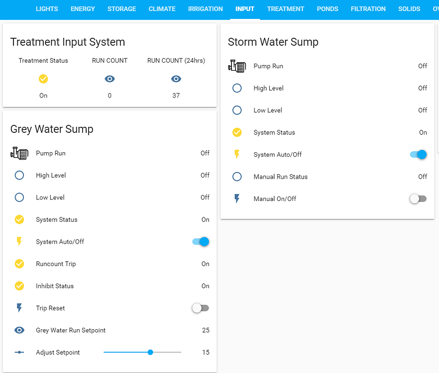The width and height of the screenshot is (439, 373).
Task: Click the Low Level circle in Grey Water Sump
Action: click(x=19, y=197)
